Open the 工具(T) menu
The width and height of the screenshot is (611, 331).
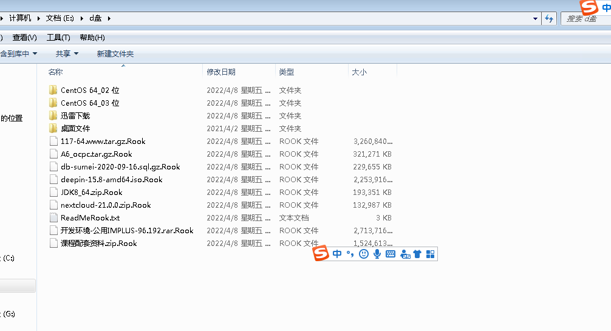click(58, 38)
